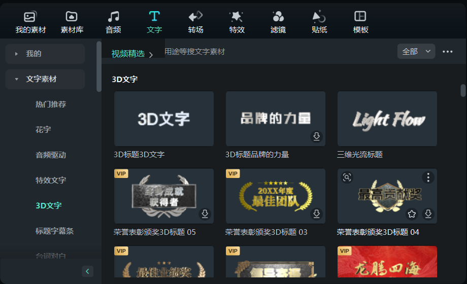
Task: Select the 龙腾四海 red thumbnail
Action: pos(387,262)
